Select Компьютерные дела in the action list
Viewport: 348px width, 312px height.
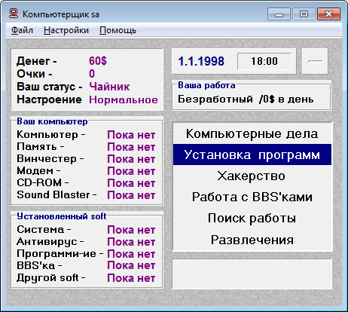(x=252, y=133)
